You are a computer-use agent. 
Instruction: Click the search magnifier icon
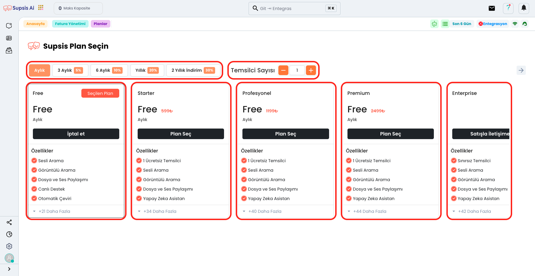(255, 8)
